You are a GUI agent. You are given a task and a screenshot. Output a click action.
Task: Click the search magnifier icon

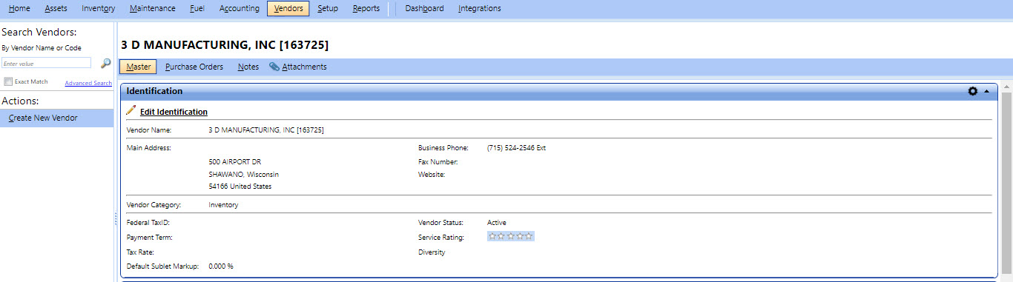[x=105, y=64]
